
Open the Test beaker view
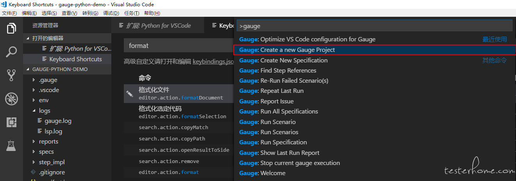click(x=11, y=146)
